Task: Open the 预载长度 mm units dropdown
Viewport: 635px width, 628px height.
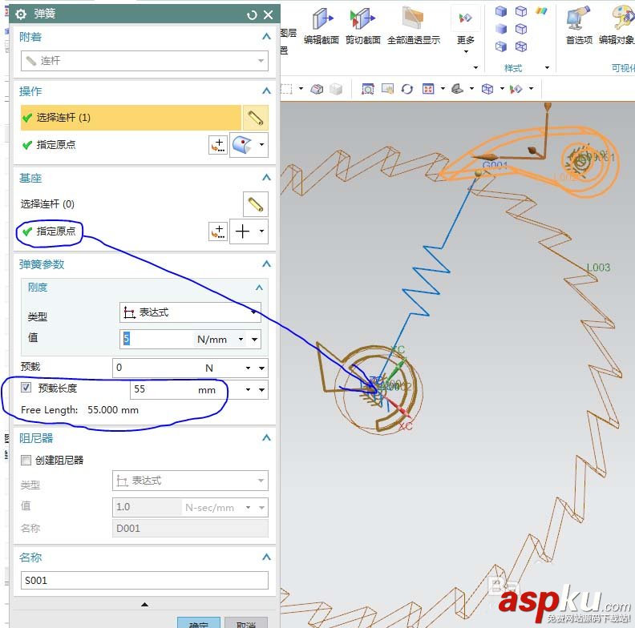Action: tap(248, 389)
